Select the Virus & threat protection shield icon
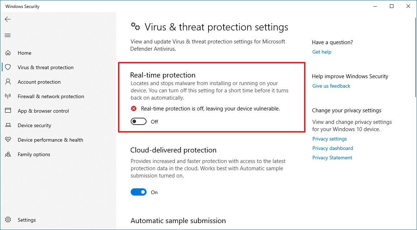 (x=8, y=67)
